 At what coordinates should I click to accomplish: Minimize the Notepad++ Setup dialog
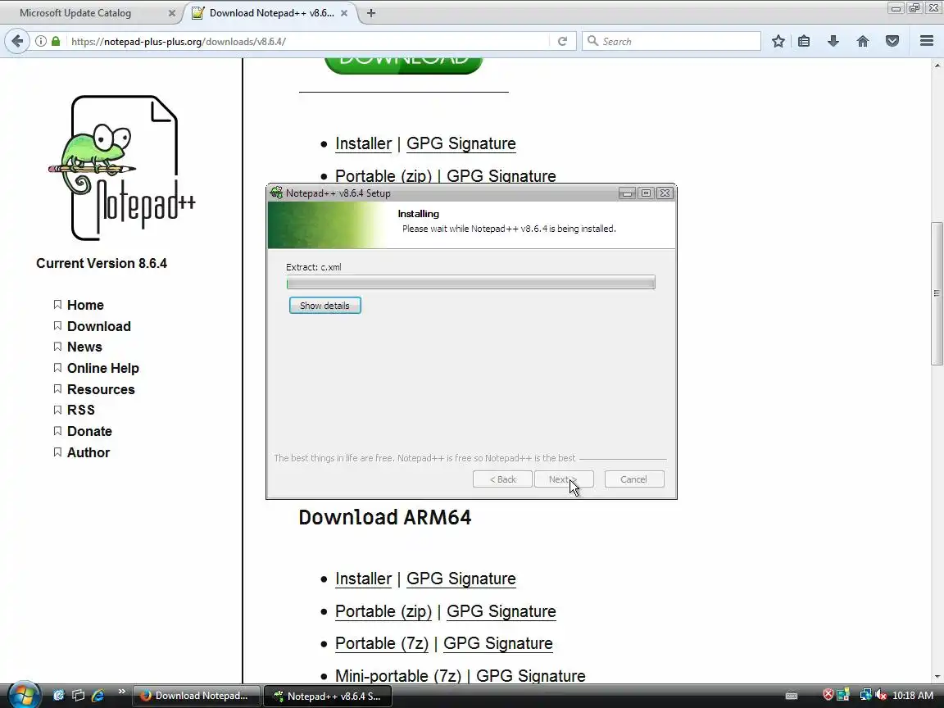click(x=627, y=193)
